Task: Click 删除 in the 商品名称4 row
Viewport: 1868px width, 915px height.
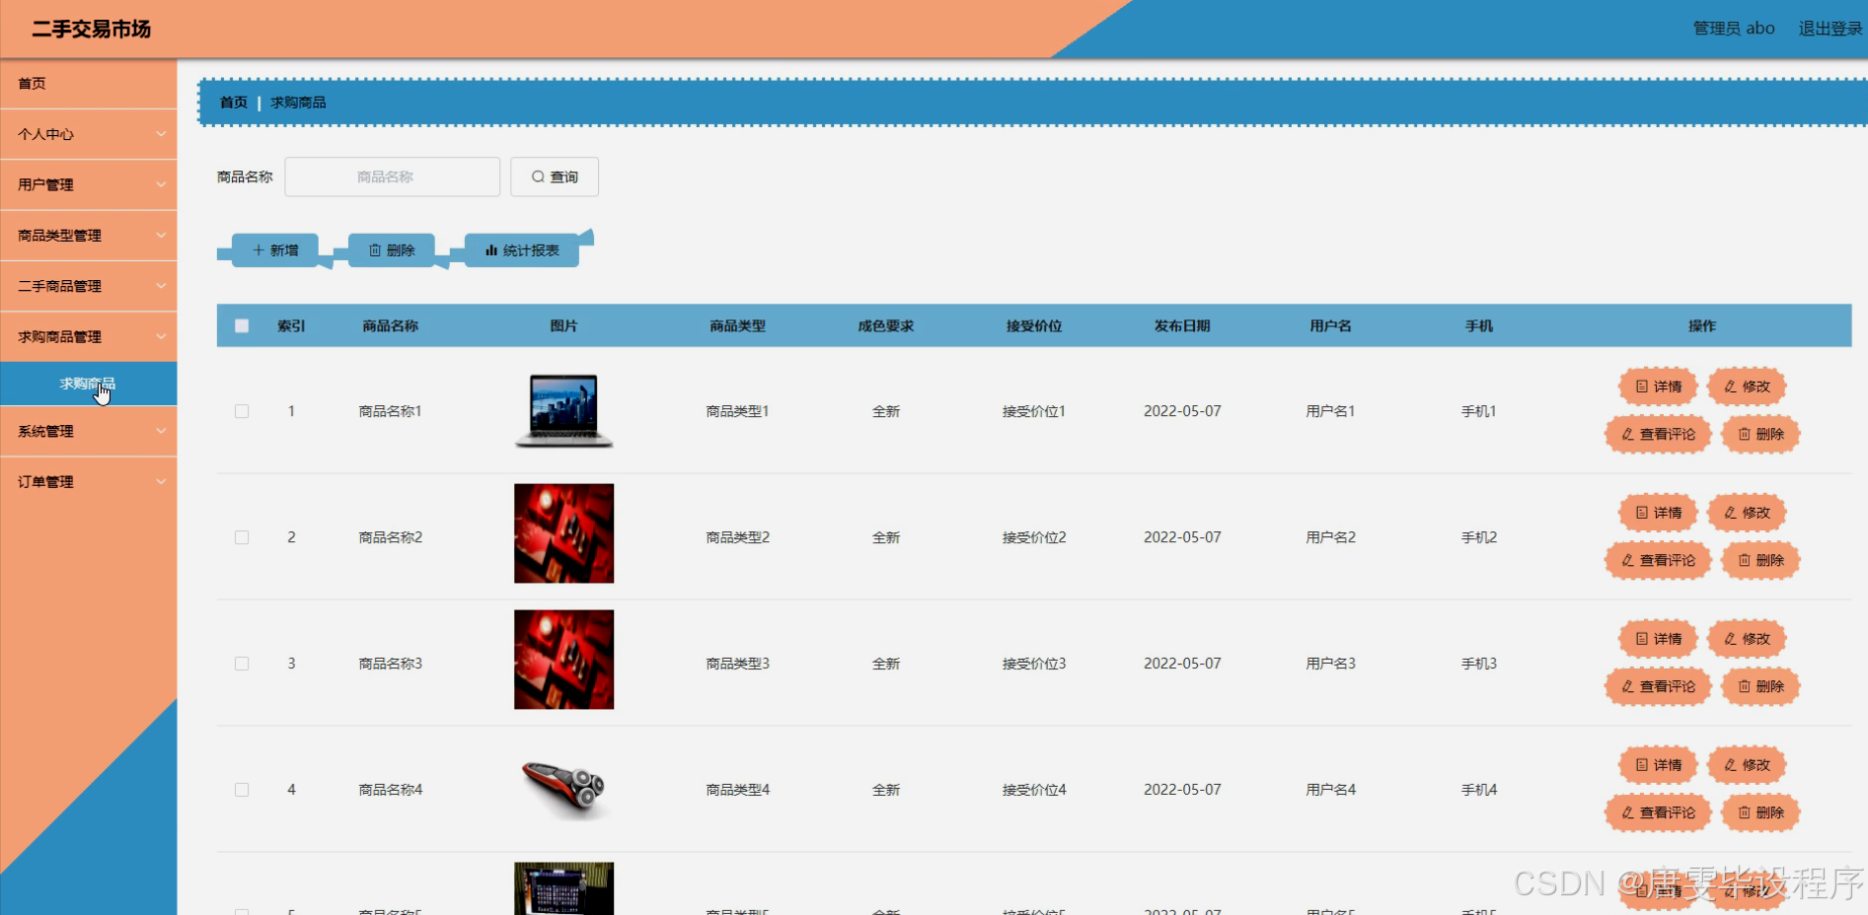Action: 1760,812
